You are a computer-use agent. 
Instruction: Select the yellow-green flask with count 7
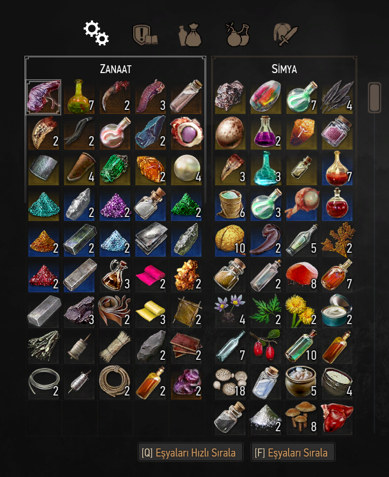[79, 97]
